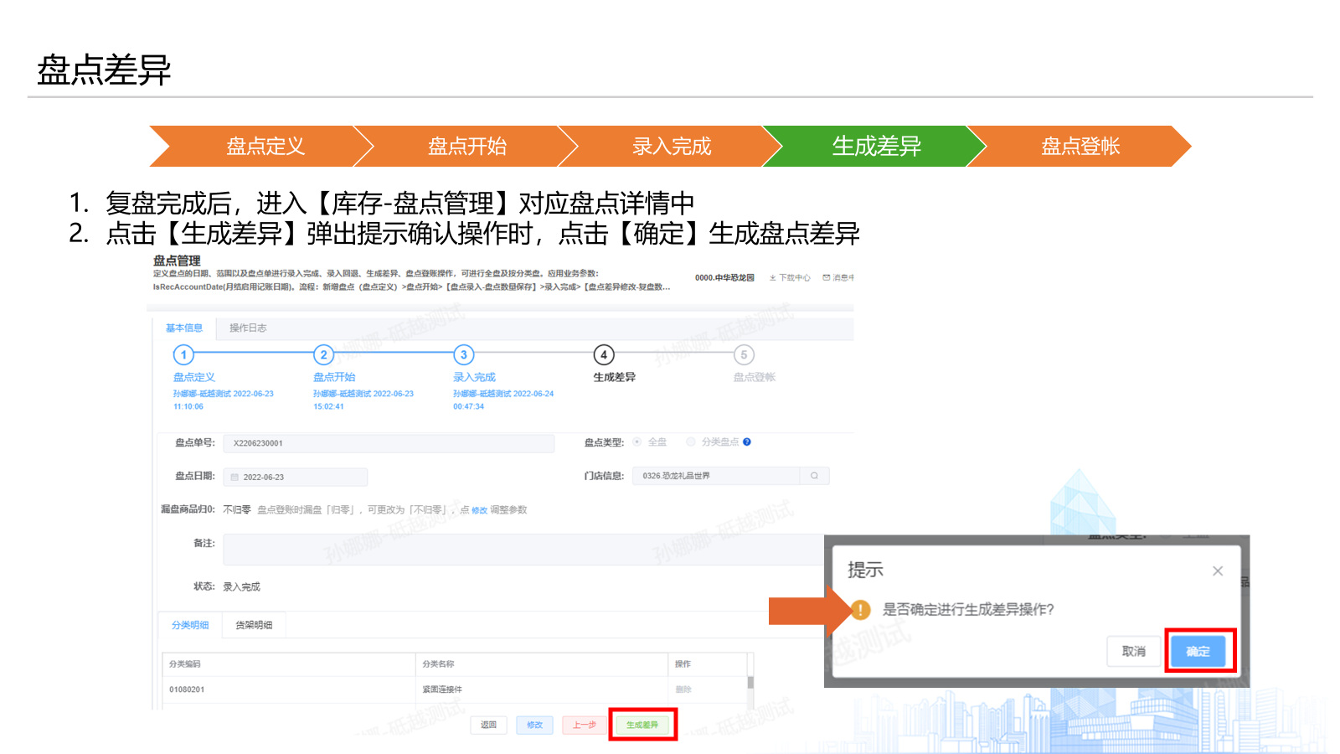This screenshot has width=1340, height=754.
Task: Click the 盘点差异 slide title
Action: click(x=104, y=70)
